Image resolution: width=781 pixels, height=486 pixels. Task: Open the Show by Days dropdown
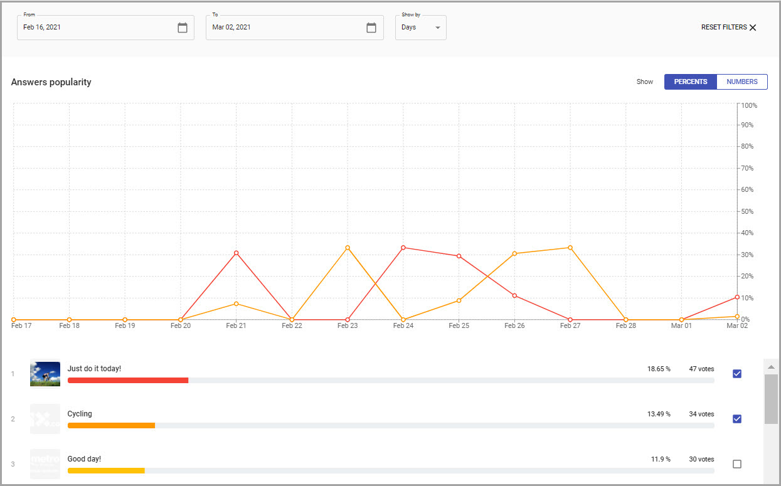[421, 28]
